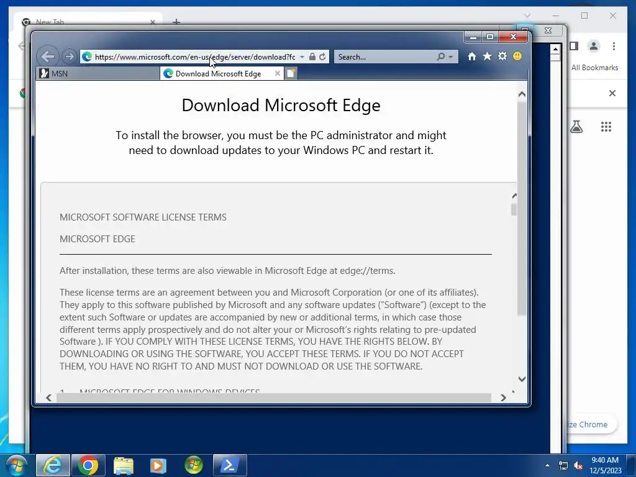The width and height of the screenshot is (636, 477).
Task: Click the "MICROSOFT SOFTWARE LICENSE TERMS" heading
Action: point(143,217)
